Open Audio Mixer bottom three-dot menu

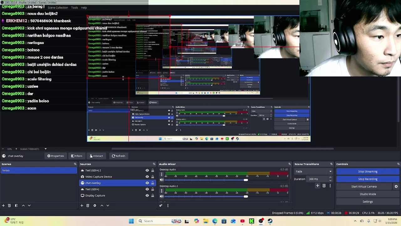coord(168,206)
